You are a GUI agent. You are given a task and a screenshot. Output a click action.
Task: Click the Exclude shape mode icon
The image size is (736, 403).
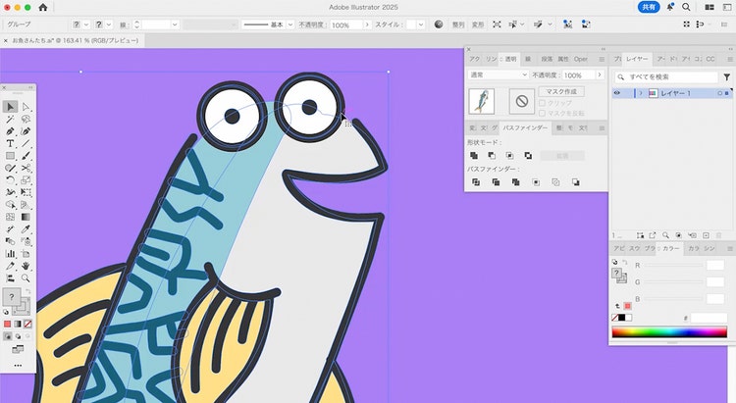[528, 155]
